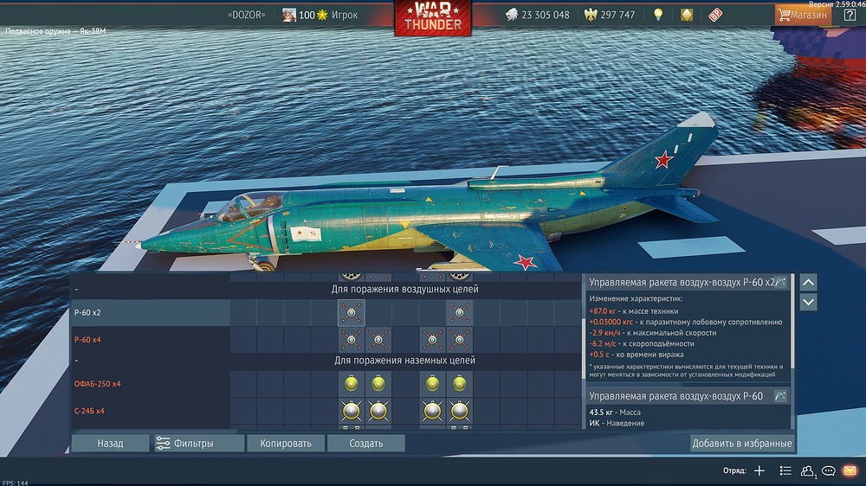Click Добавить в избранные button
The width and height of the screenshot is (866, 486).
pos(742,443)
